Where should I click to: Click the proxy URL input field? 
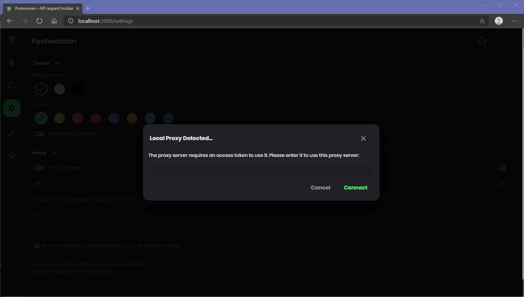pos(272,199)
